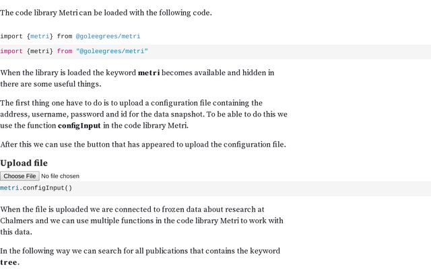Click the metri link in import output

[x=40, y=36]
